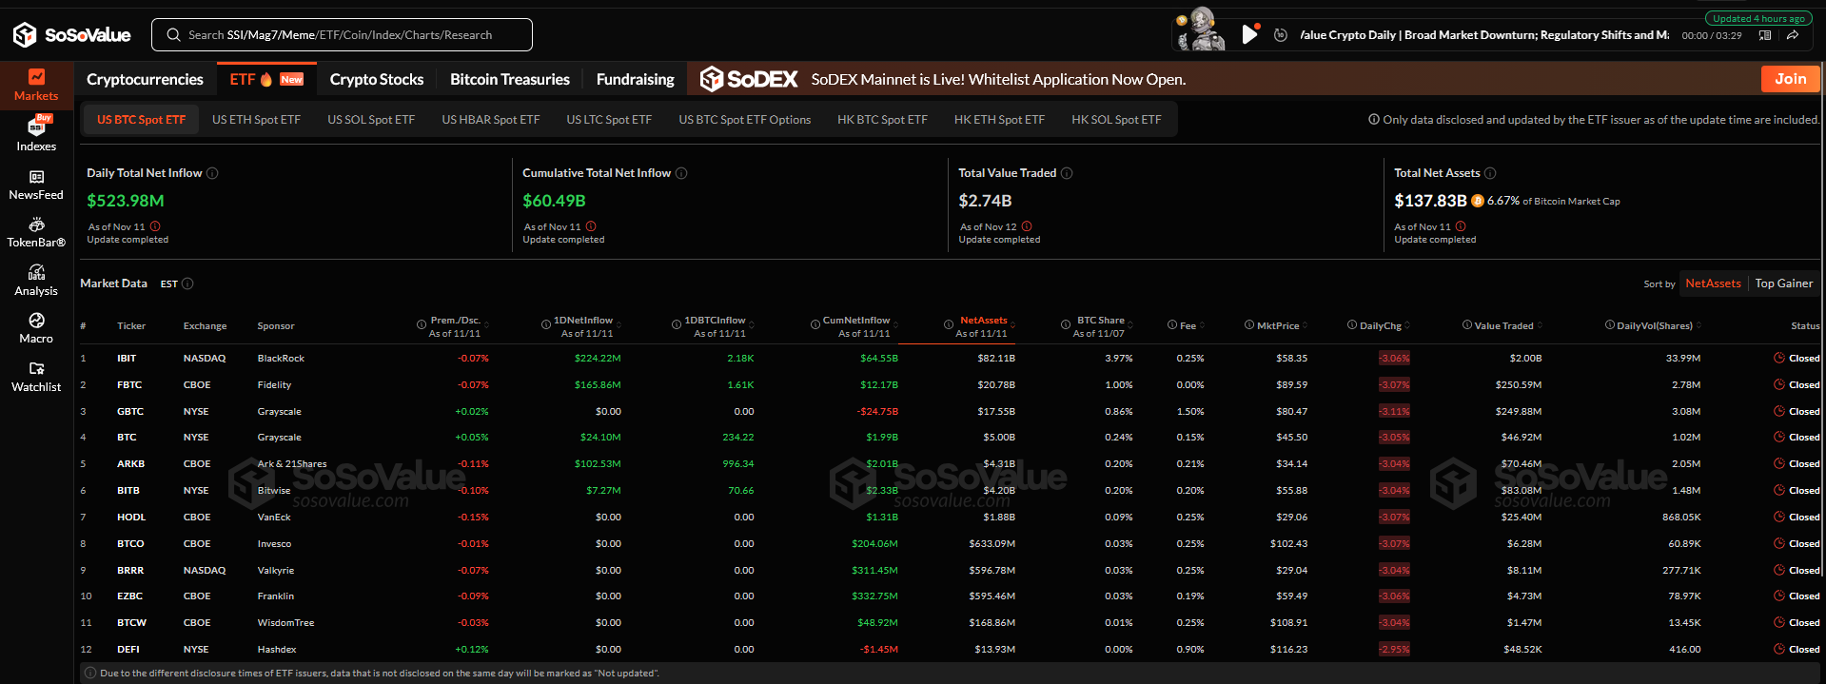Open TokenBar in the left sidebar
The image size is (1826, 684).
(x=36, y=232)
